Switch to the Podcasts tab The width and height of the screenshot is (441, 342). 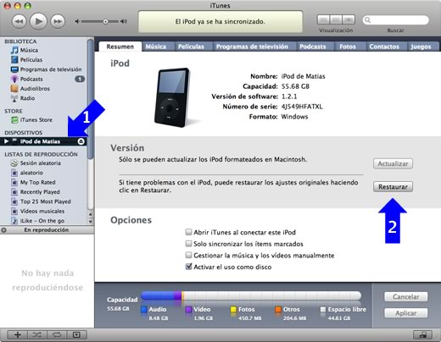[x=313, y=47]
